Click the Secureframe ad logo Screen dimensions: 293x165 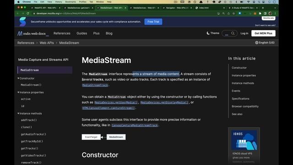(x=22, y=22)
